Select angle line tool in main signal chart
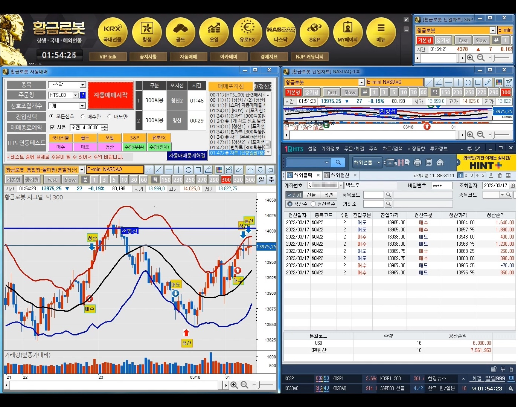 pos(159,170)
